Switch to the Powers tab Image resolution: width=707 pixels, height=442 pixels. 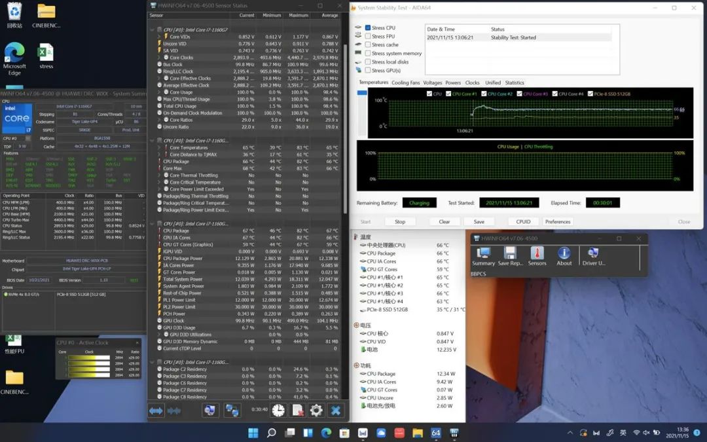(453, 83)
